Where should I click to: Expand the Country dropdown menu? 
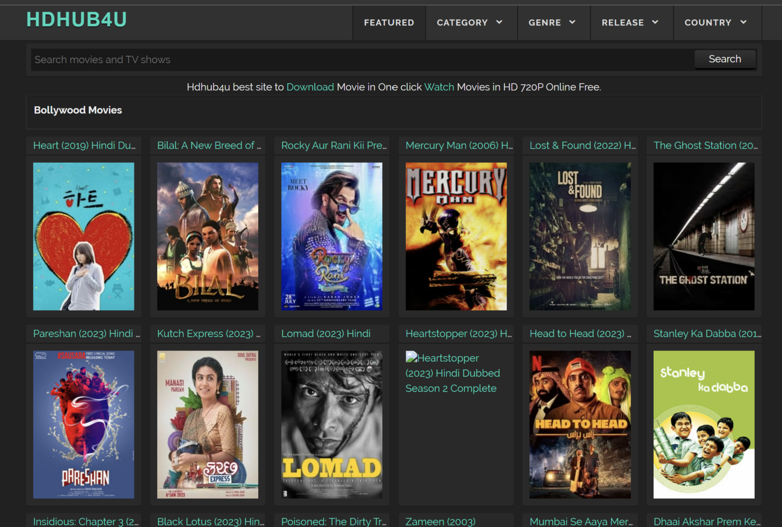715,22
